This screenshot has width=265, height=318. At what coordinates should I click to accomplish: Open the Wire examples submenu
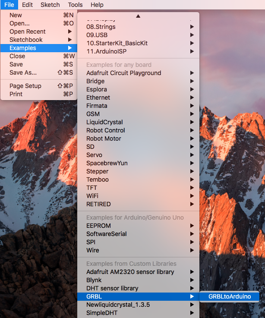coord(138,250)
